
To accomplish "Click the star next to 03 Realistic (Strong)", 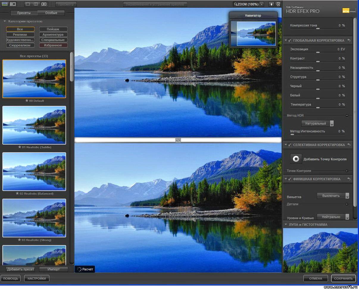I will pyautogui.click(x=20, y=240).
